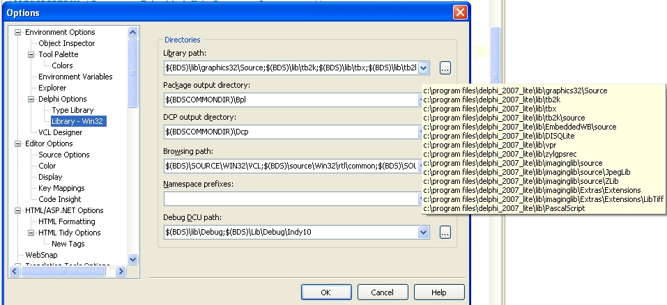The height and width of the screenshot is (305, 667).
Task: Click the Help button
Action: click(438, 292)
